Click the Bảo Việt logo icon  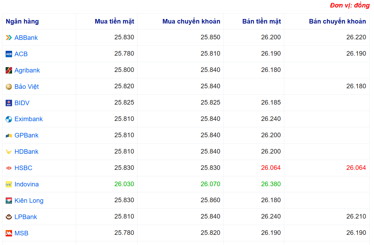pos(9,87)
